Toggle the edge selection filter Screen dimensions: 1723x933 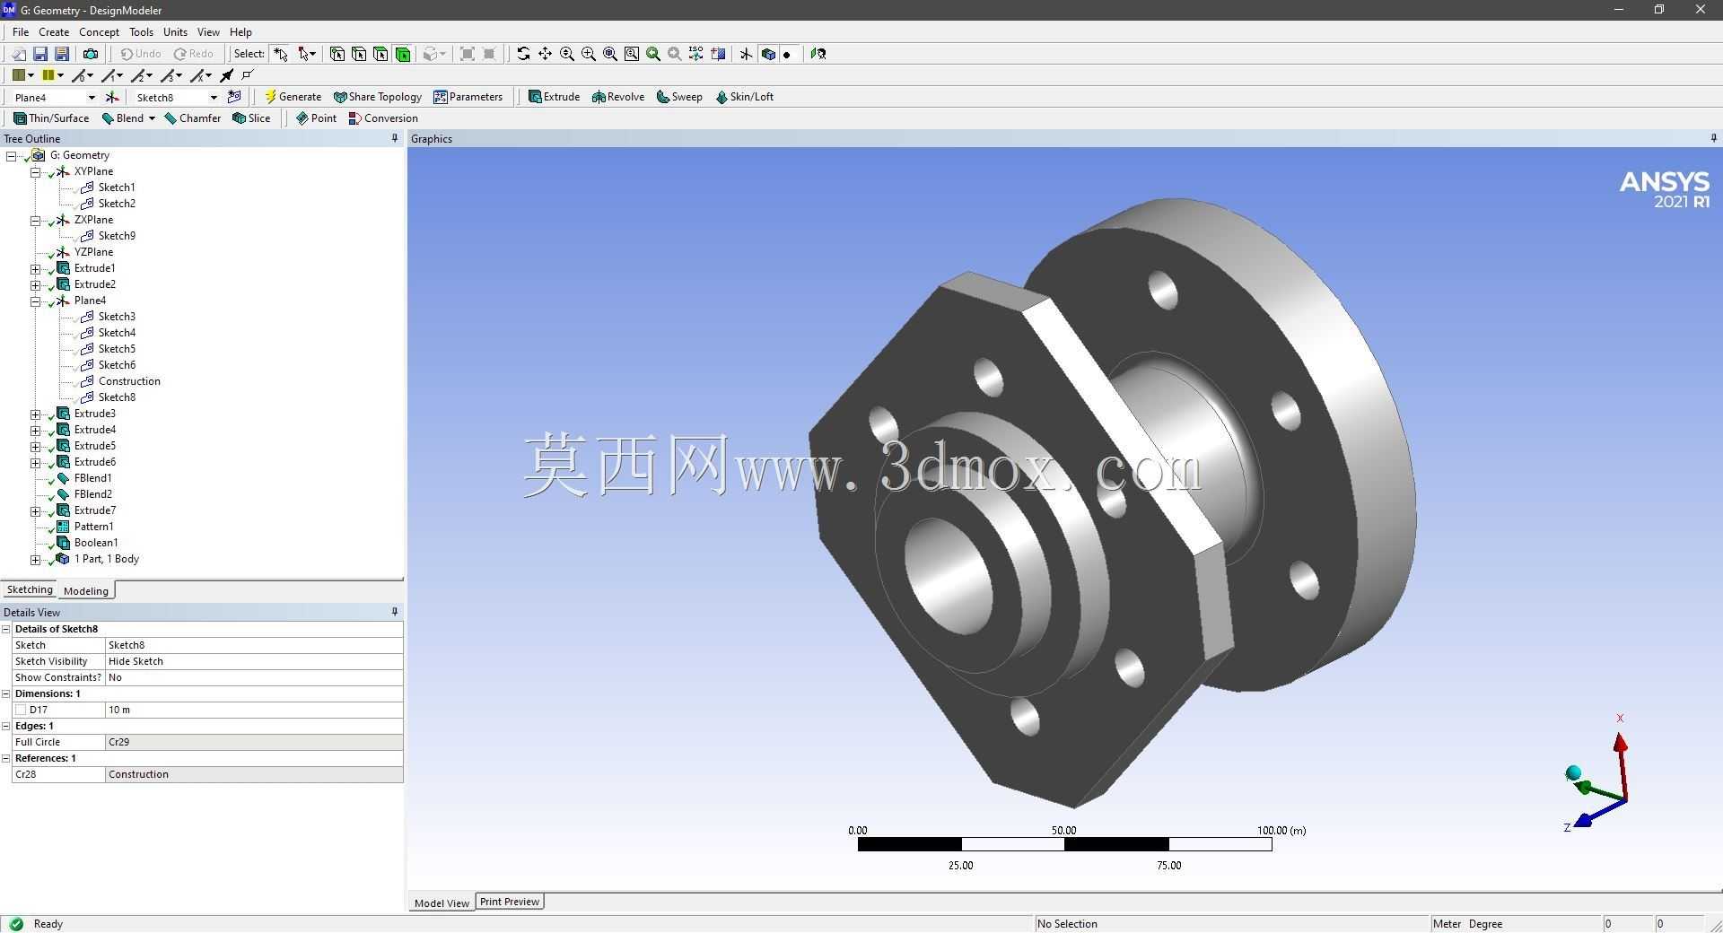(359, 54)
